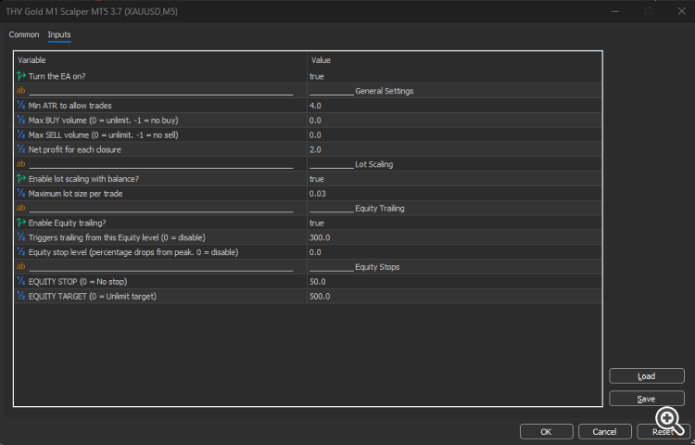The image size is (695, 445).
Task: Toggle Enable lot scaling with balance value
Action: 317,179
